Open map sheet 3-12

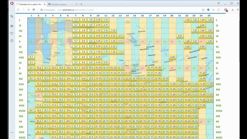[113, 31]
